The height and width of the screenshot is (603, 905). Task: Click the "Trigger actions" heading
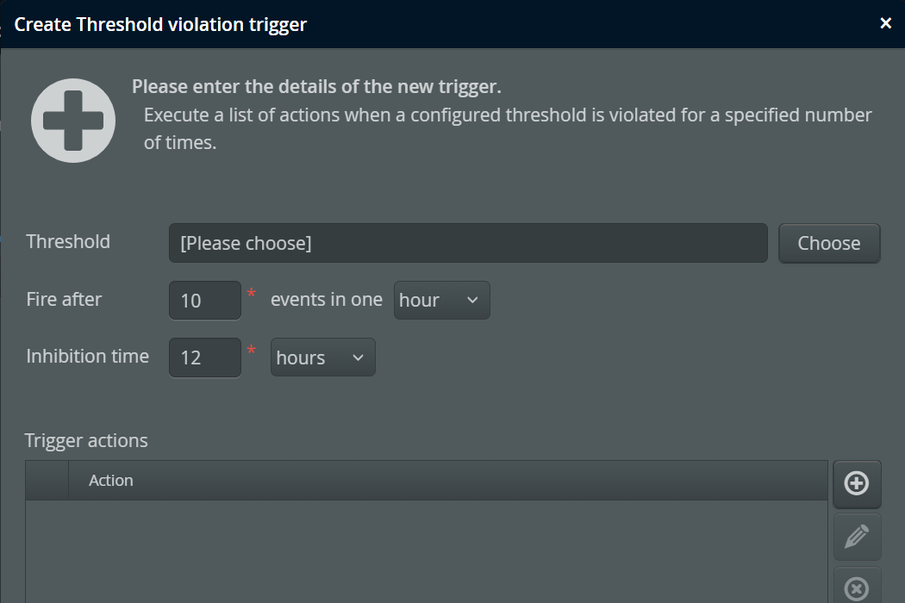coord(86,441)
